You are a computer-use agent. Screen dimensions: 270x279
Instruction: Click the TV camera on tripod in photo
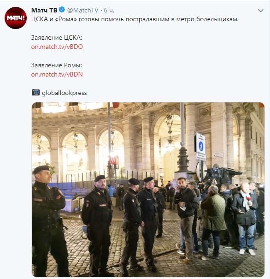tap(217, 175)
